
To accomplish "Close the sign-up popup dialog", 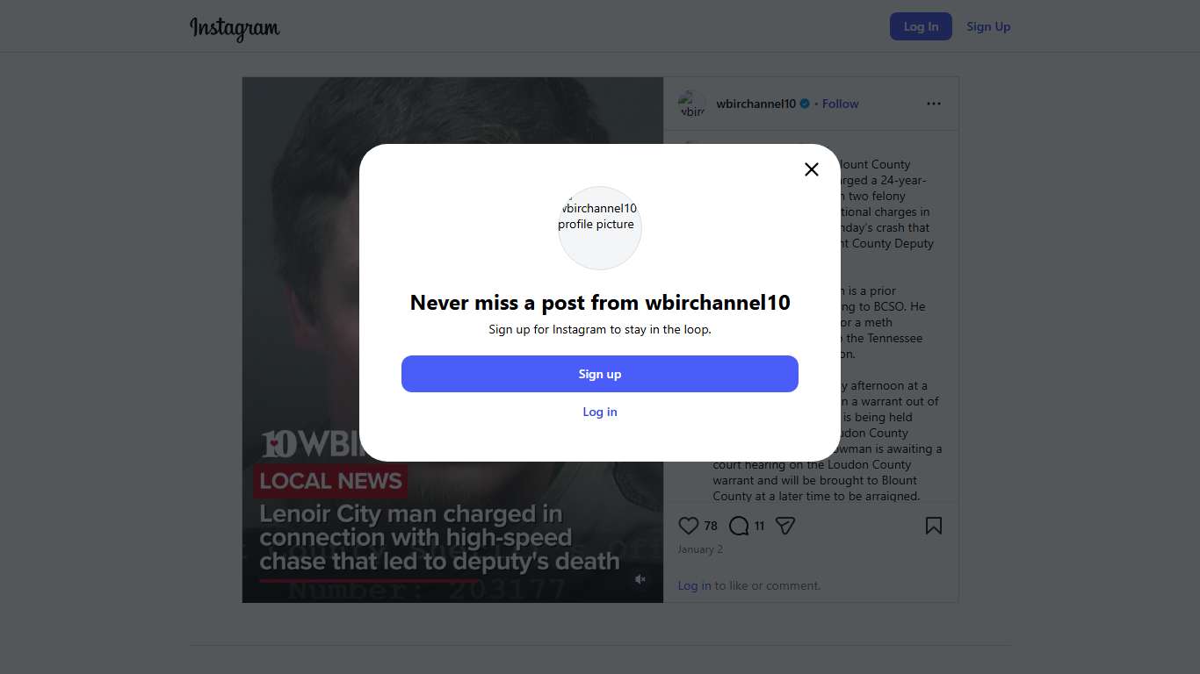I will 812,169.
